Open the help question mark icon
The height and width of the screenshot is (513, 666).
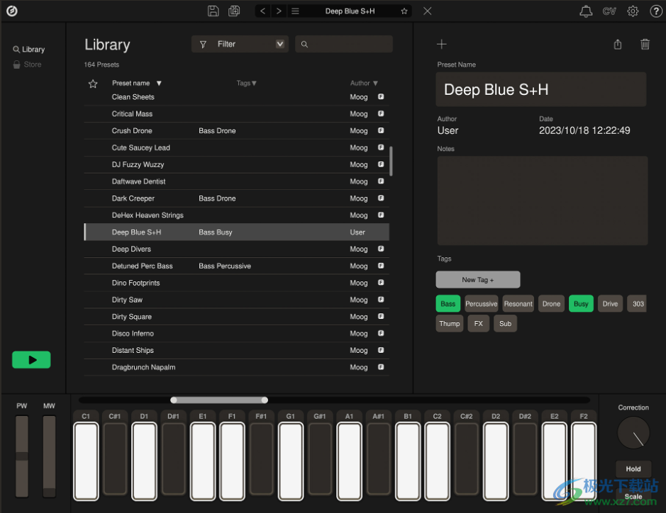[655, 11]
